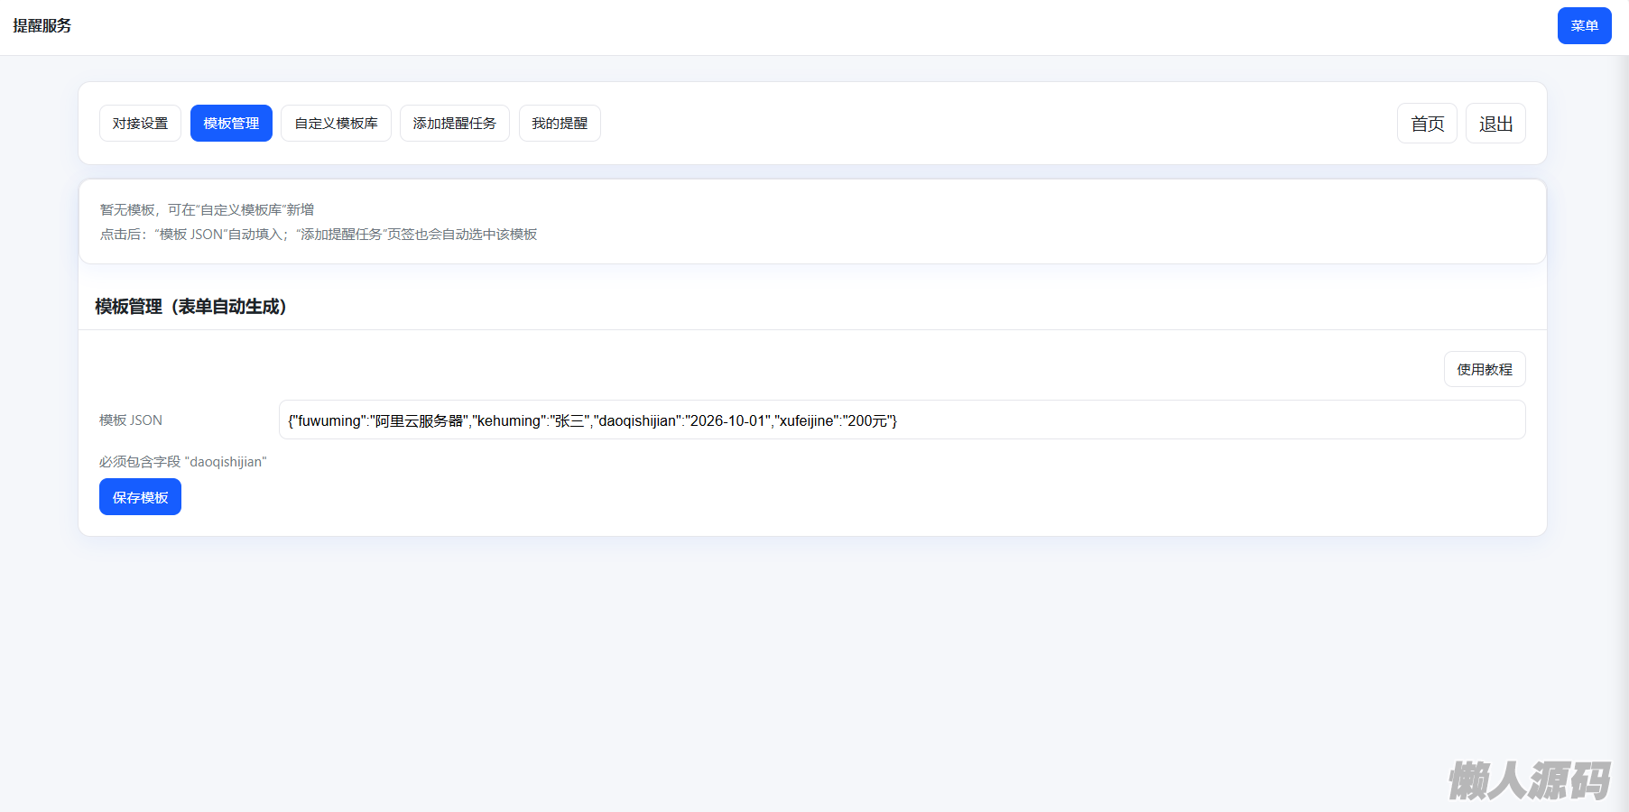Screen dimensions: 1629x812
Task: Click the 保存模板 button
Action: 140,497
